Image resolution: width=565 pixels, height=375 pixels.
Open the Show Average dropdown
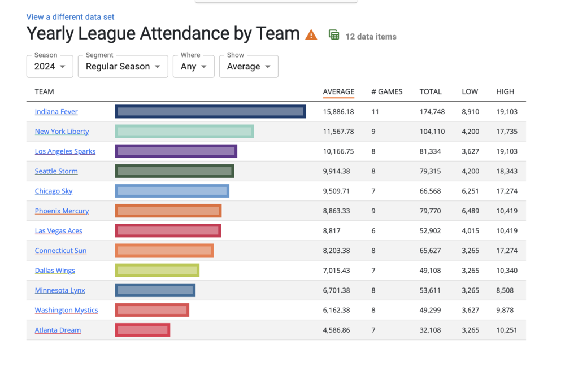(x=249, y=66)
